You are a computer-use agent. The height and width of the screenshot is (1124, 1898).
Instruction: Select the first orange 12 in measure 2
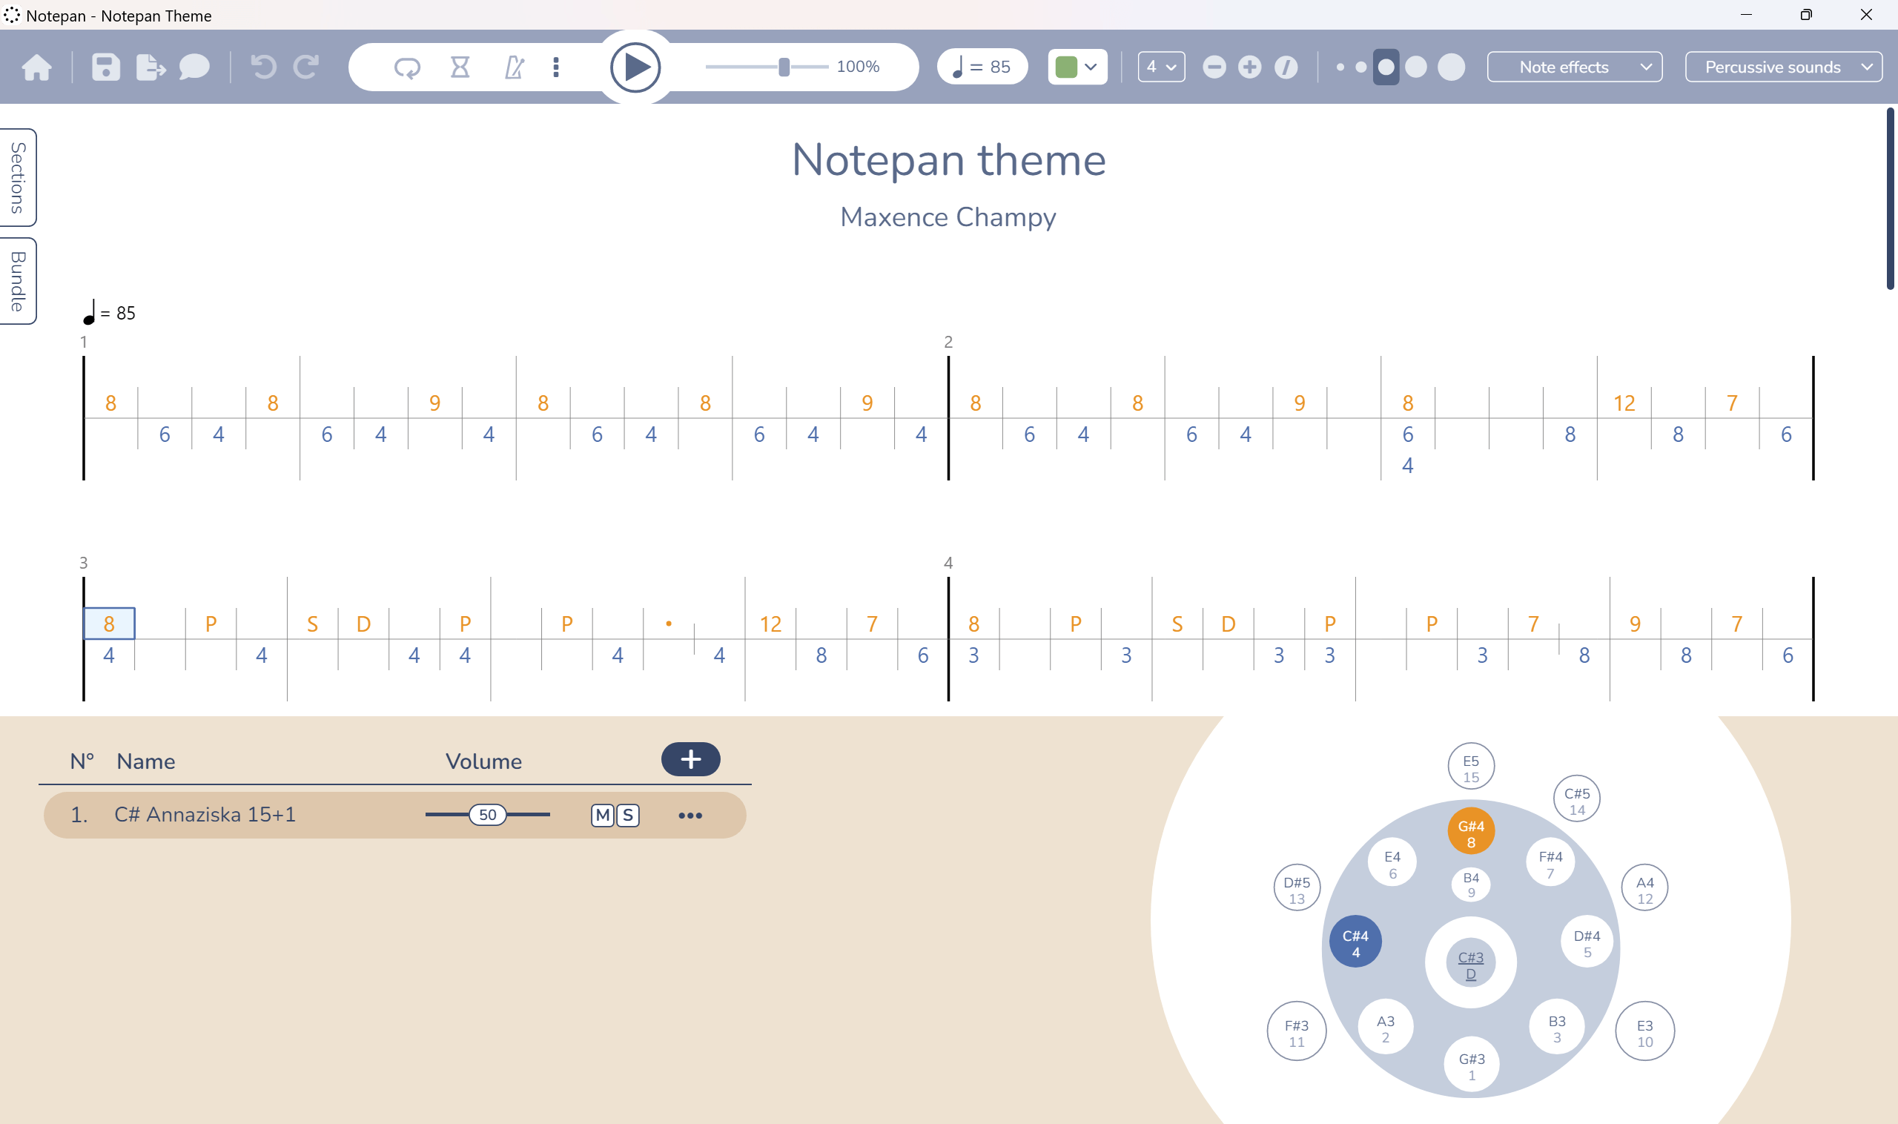[x=1624, y=403]
